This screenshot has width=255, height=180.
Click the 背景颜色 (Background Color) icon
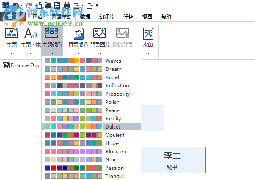click(79, 33)
